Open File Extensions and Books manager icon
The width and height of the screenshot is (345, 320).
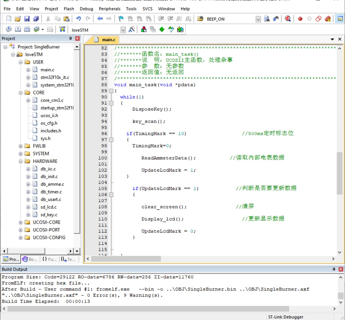coord(144,29)
